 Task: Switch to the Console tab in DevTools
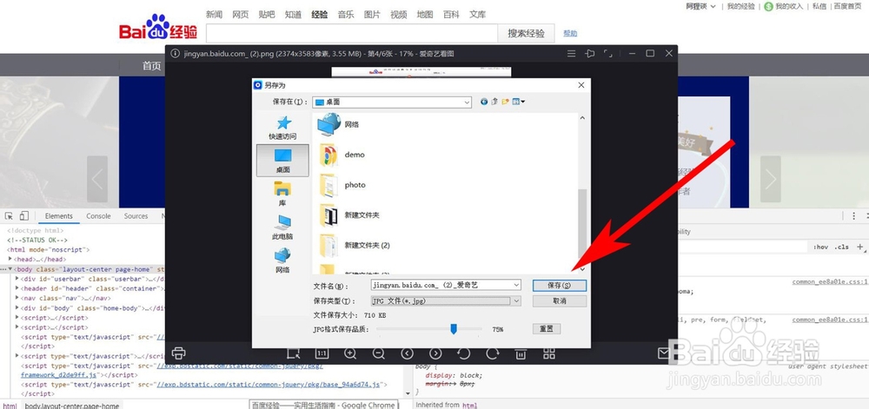click(x=99, y=216)
